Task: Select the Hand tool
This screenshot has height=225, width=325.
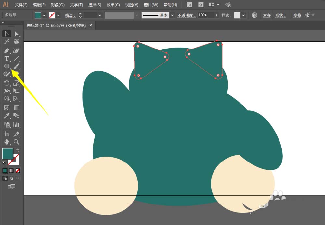Action: [x=6, y=142]
